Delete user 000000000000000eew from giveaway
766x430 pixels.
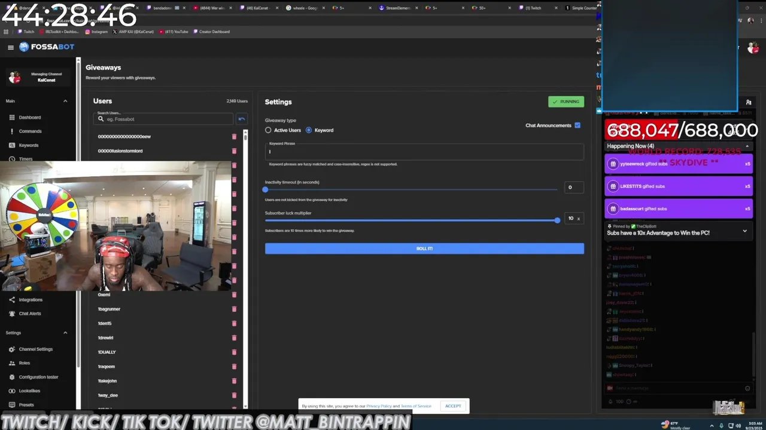click(234, 137)
